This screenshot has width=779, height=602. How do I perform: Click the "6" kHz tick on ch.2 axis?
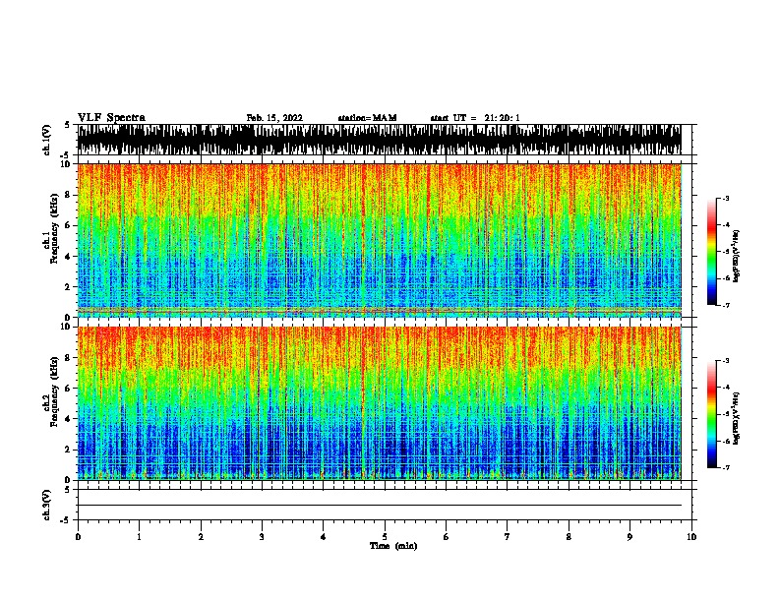coord(69,389)
